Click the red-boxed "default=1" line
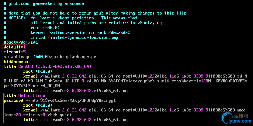 coord(15,47)
